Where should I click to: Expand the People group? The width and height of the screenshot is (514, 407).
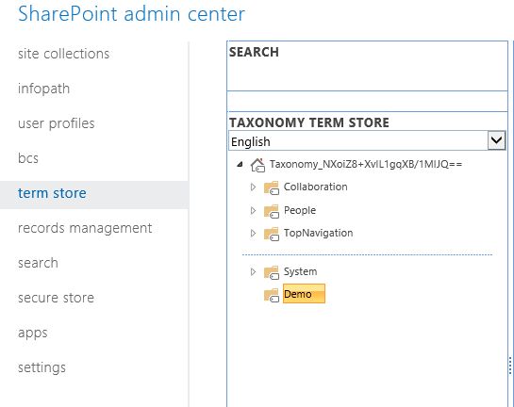[x=253, y=210]
